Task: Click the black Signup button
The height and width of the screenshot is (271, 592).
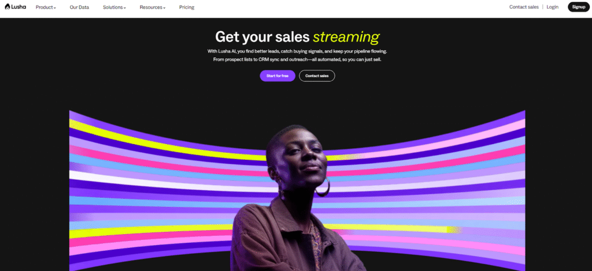Action: coord(578,7)
